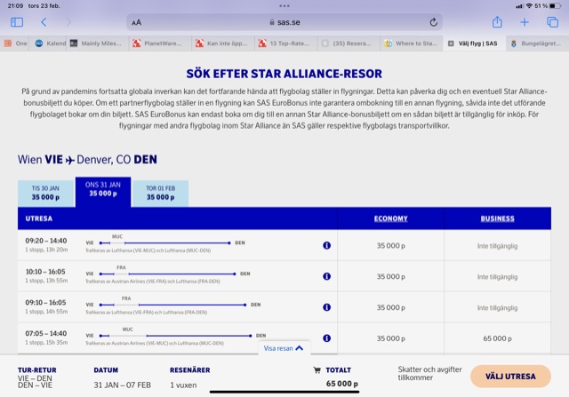Open the Safari share sheet

point(496,22)
